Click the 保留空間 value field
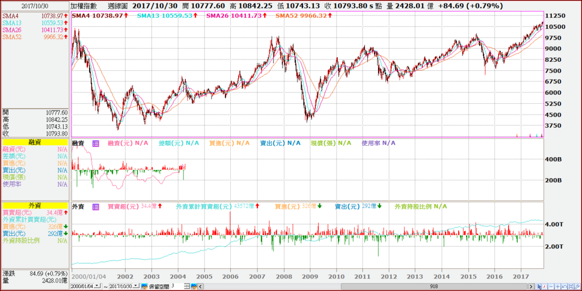Viewport: 582px width, 291px height. click(x=177, y=286)
